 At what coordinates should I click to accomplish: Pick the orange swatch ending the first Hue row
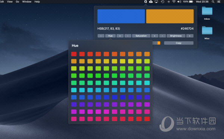[147, 54]
